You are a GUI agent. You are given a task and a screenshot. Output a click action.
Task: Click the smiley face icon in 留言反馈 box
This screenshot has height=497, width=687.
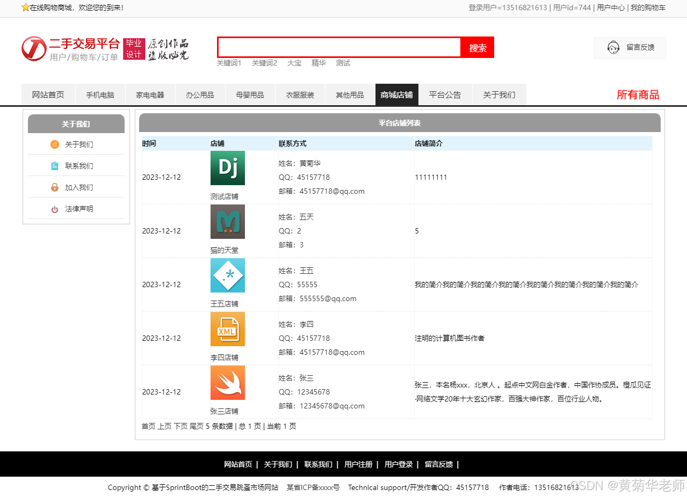[x=612, y=47]
